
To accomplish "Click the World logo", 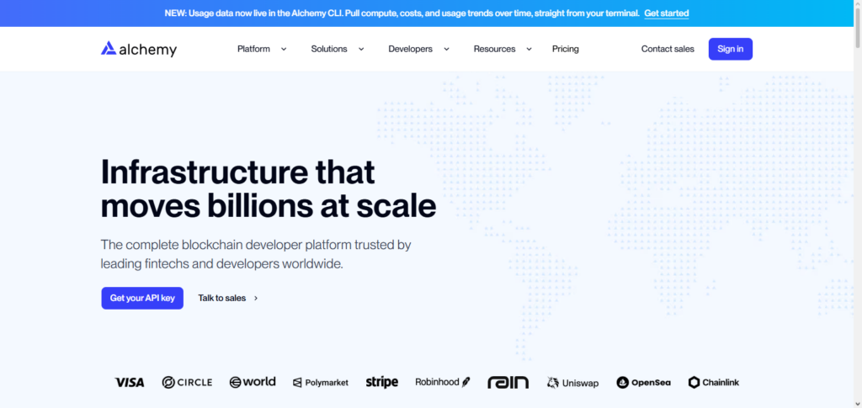I will [x=253, y=382].
